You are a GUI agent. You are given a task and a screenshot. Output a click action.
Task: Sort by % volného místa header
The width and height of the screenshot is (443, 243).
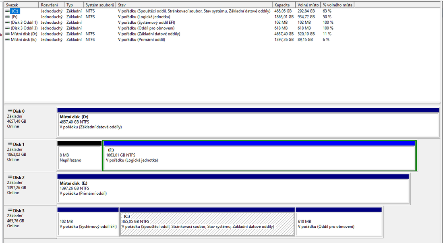click(x=337, y=5)
